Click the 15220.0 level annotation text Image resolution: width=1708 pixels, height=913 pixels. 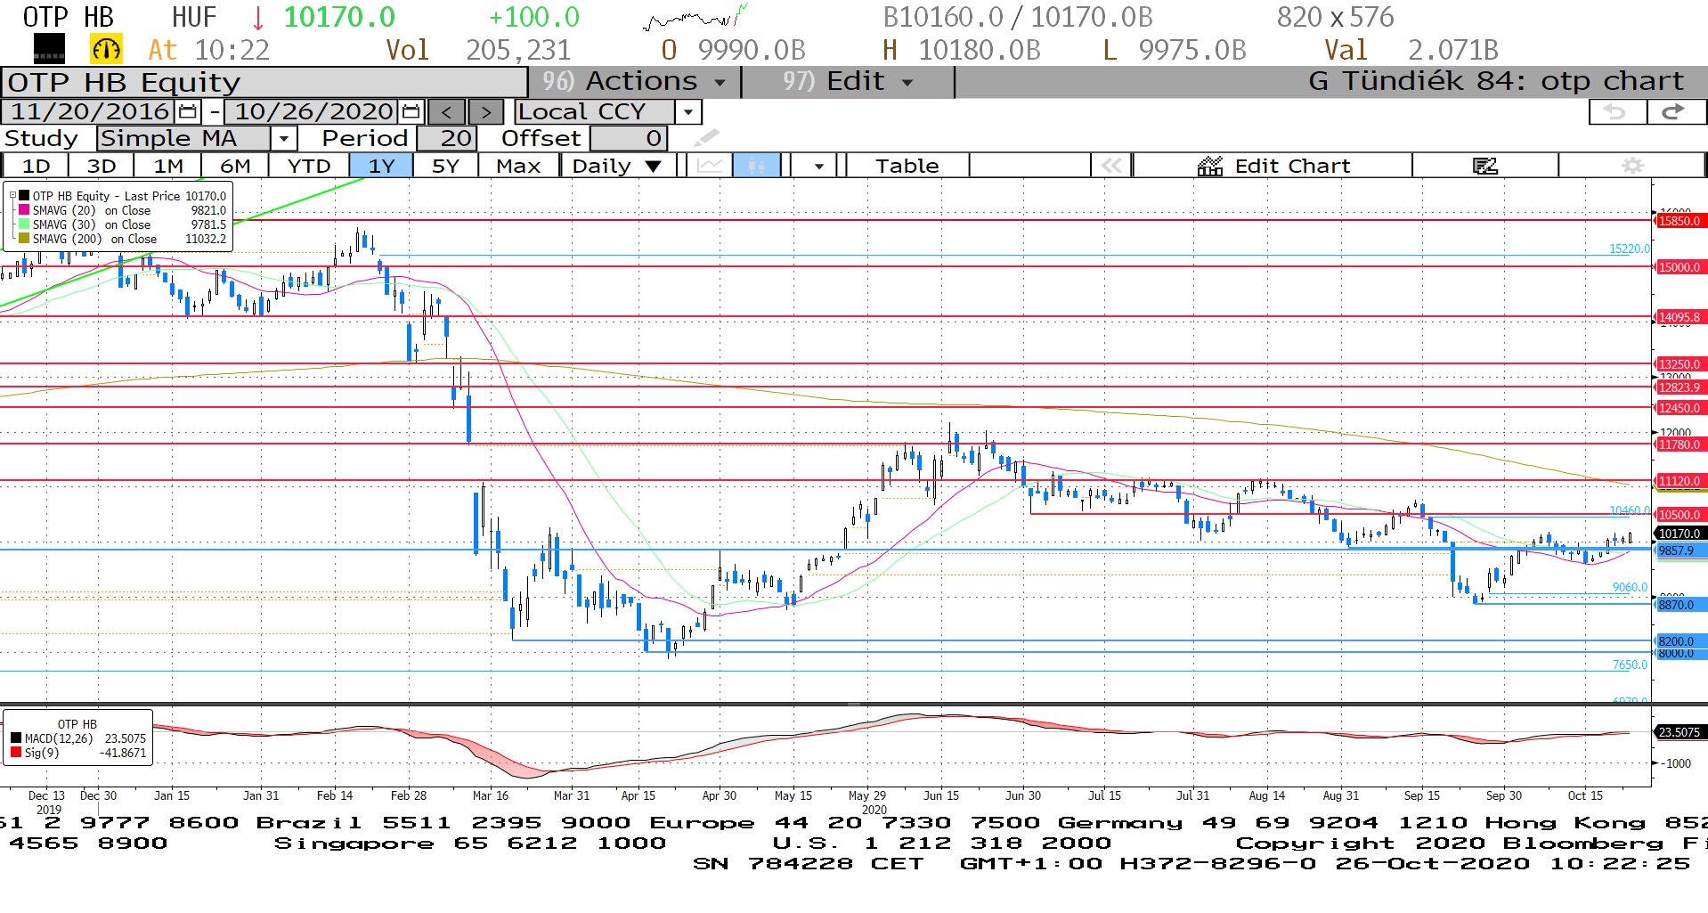(1629, 249)
